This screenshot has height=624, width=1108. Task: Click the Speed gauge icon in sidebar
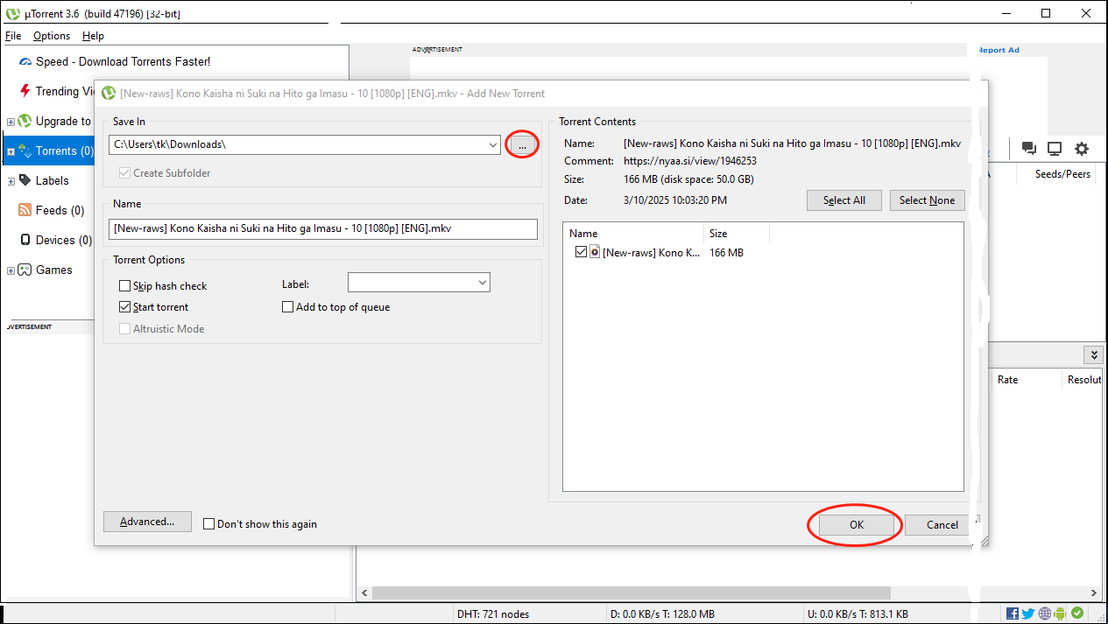pos(25,62)
